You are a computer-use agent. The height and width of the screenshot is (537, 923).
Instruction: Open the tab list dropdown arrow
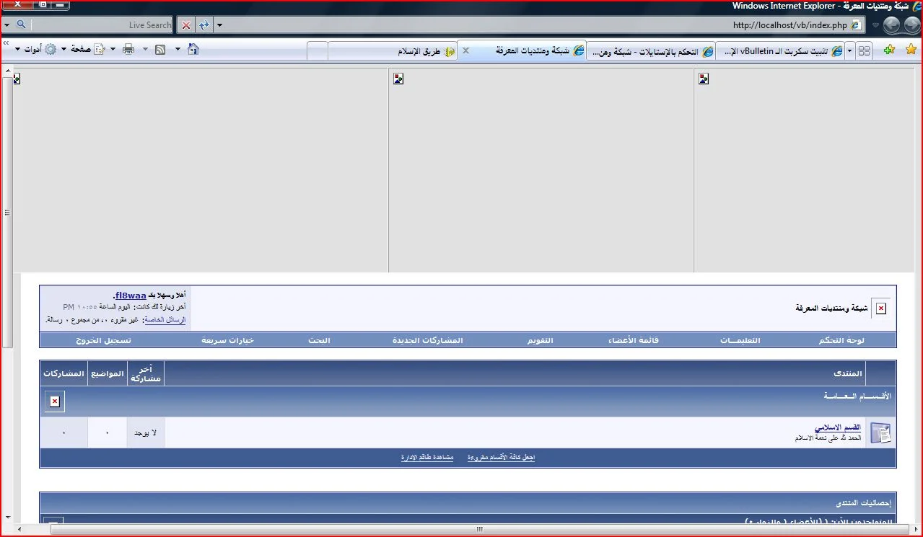pyautogui.click(x=849, y=51)
